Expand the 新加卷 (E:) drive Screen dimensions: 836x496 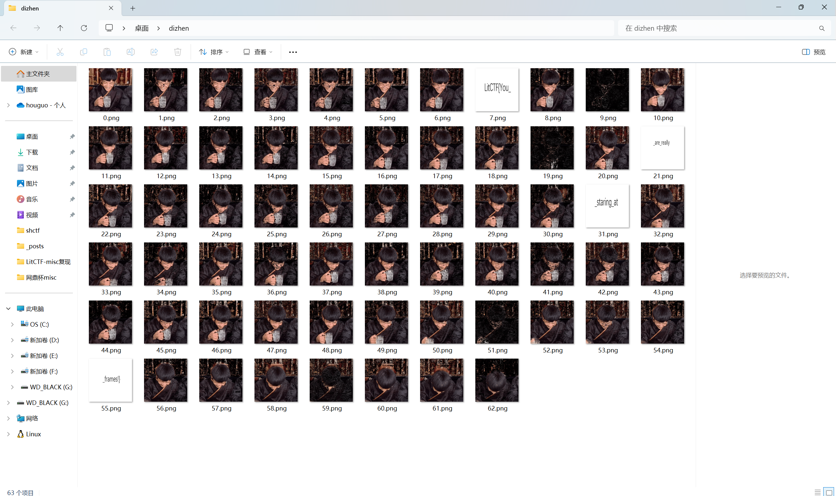click(x=12, y=356)
